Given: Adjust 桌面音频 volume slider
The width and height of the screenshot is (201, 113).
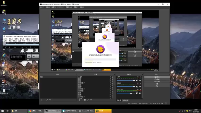Looking at the screenshot, I should point(126,87).
